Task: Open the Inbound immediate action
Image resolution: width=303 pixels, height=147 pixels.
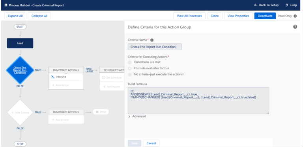Action: click(66, 77)
